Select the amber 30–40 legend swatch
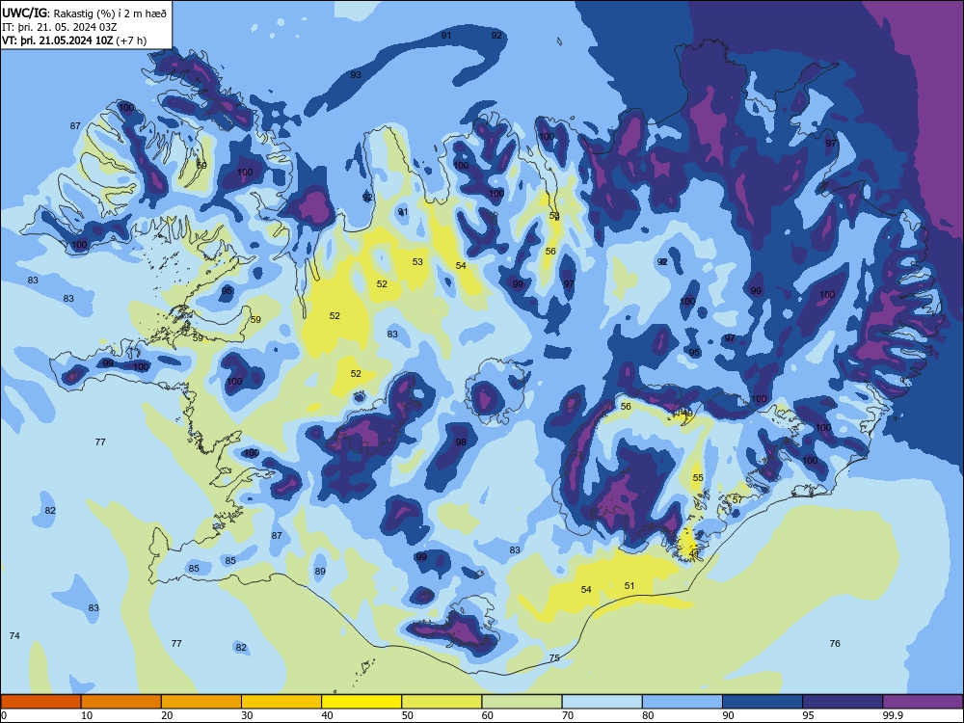The width and height of the screenshot is (964, 723). pyautogui.click(x=281, y=702)
